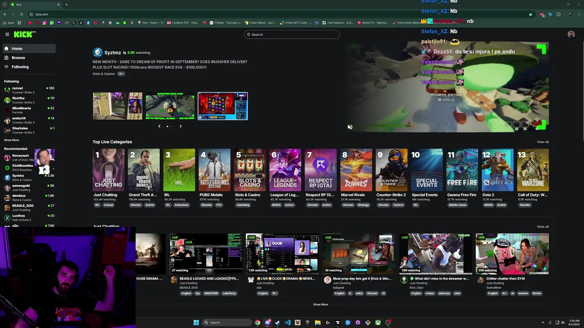Open Sharkales channel in sidebar
Screen dimensions: 584x328
tap(29, 130)
